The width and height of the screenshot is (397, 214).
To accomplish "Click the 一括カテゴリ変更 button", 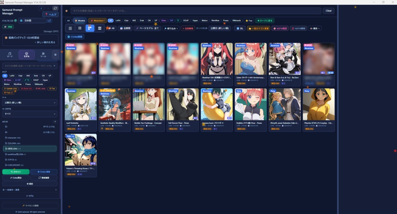I will point(259,28).
